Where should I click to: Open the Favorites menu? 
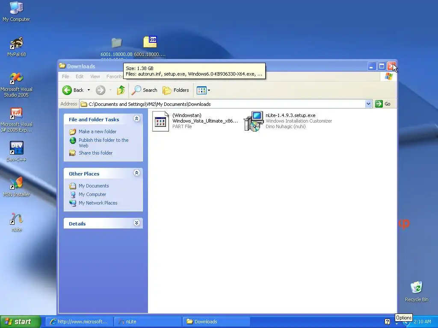click(x=115, y=76)
